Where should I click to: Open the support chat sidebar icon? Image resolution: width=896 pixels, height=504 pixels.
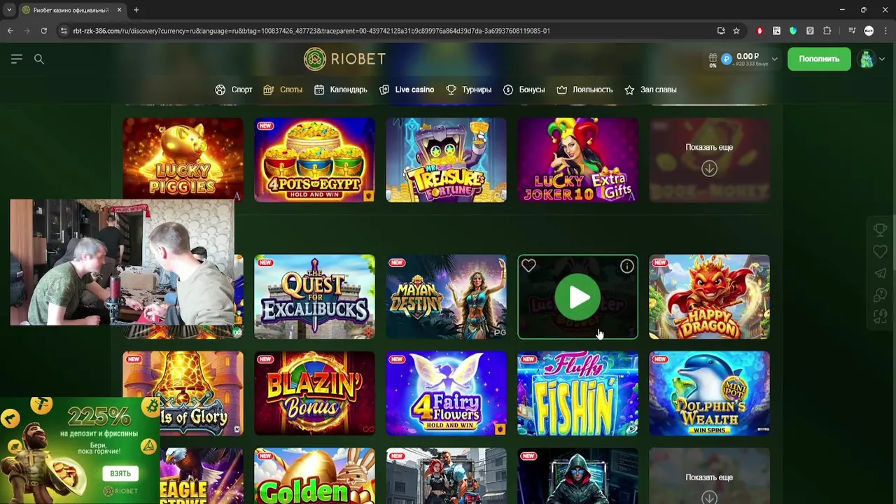(x=880, y=295)
